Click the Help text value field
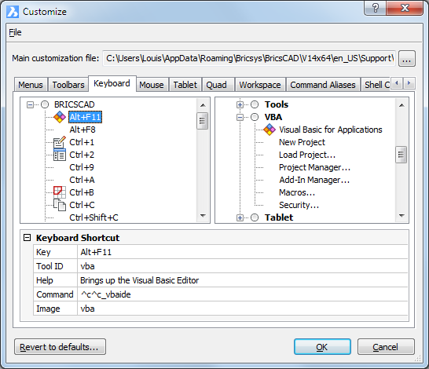Image resolution: width=429 pixels, height=369 pixels. (x=243, y=280)
